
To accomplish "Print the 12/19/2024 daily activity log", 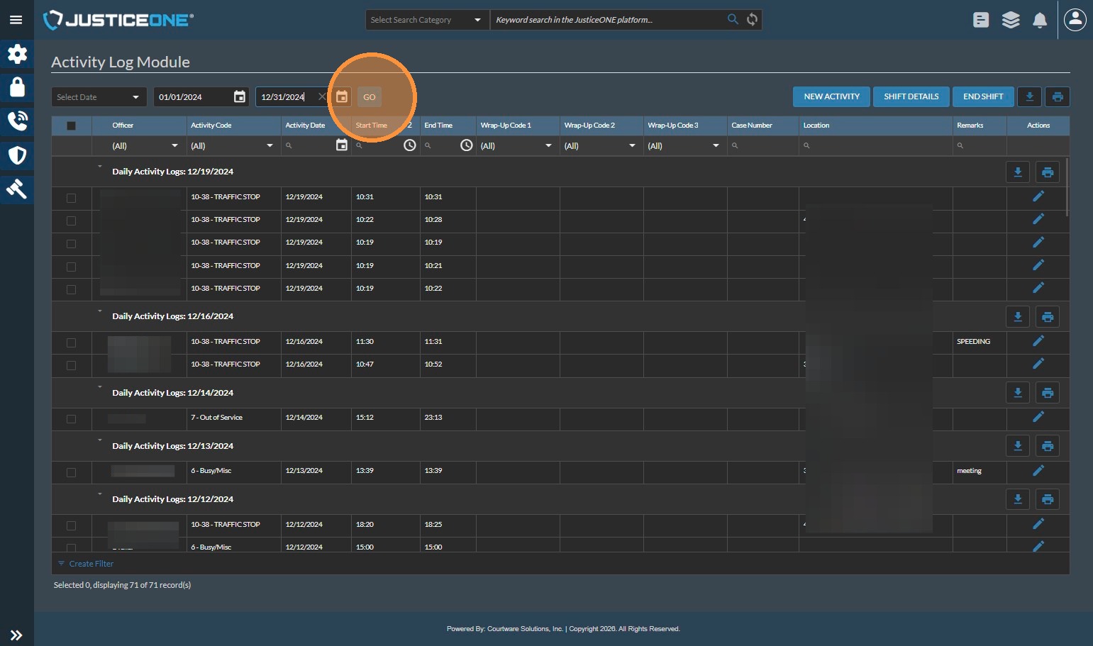I will coord(1047,172).
